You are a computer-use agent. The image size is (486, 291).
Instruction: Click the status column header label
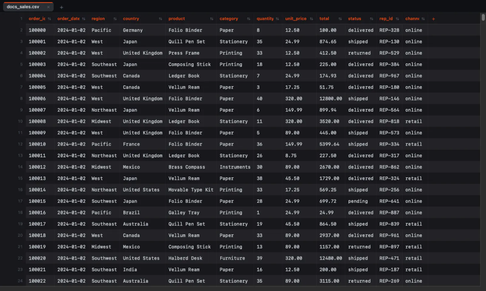tap(354, 19)
